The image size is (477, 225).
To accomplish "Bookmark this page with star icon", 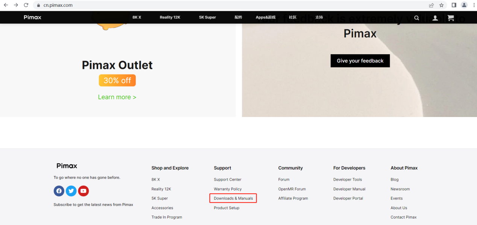I will click(x=442, y=5).
